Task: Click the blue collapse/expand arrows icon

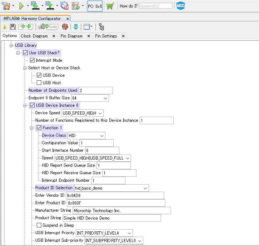Action: point(76,27)
